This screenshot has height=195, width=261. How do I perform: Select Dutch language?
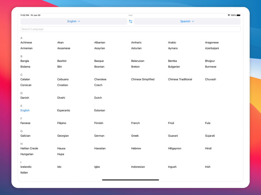tap(98, 98)
